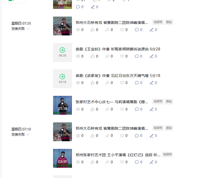Click the comment bubble icon of the topmost entry
The image size is (203, 178).
pyautogui.click(x=78, y=7)
